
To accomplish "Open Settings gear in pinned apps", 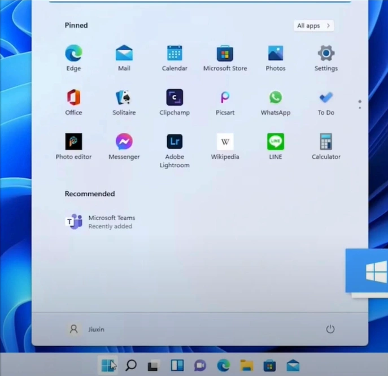I will point(326,58).
